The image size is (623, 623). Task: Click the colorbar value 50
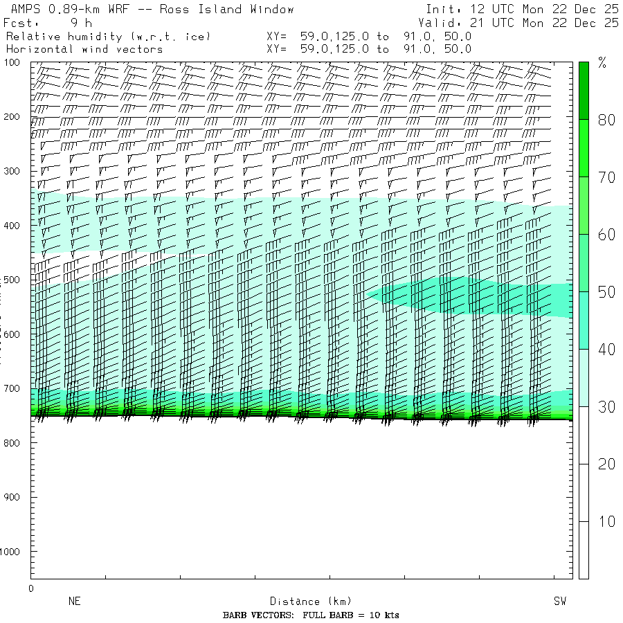pyautogui.click(x=606, y=292)
